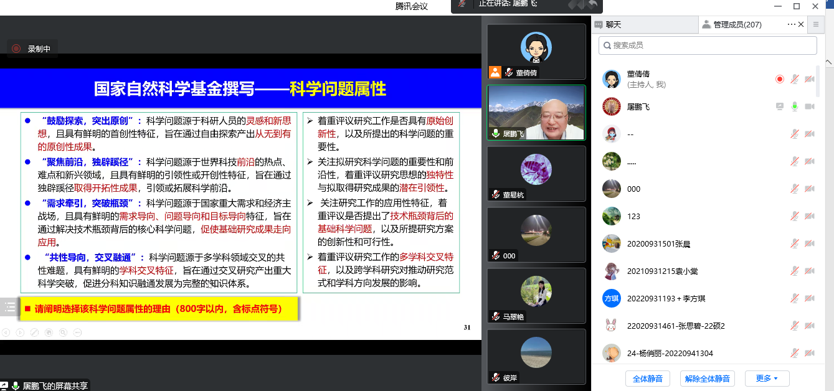834x391 pixels.
Task: Go to previous slide using arrow icon
Action: pos(6,332)
